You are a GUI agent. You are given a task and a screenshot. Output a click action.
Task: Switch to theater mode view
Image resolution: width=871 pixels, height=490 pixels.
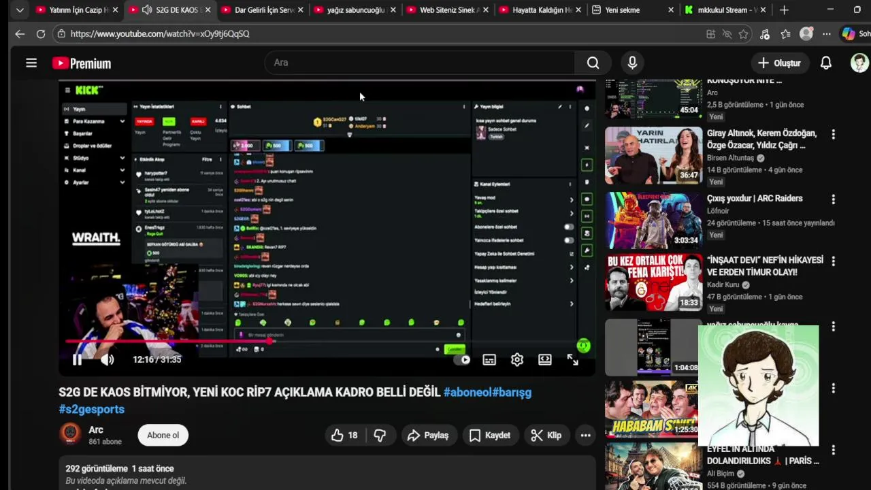(545, 359)
